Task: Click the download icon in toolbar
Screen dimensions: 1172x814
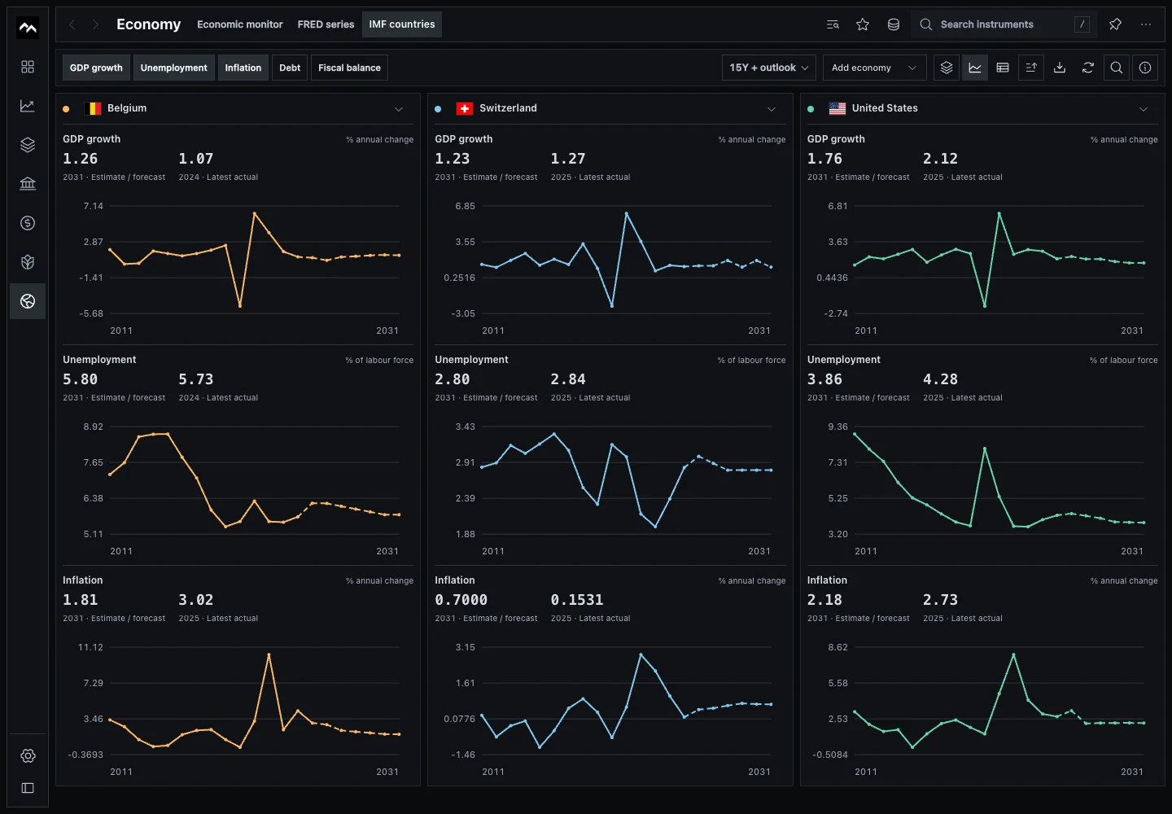Action: (1060, 68)
